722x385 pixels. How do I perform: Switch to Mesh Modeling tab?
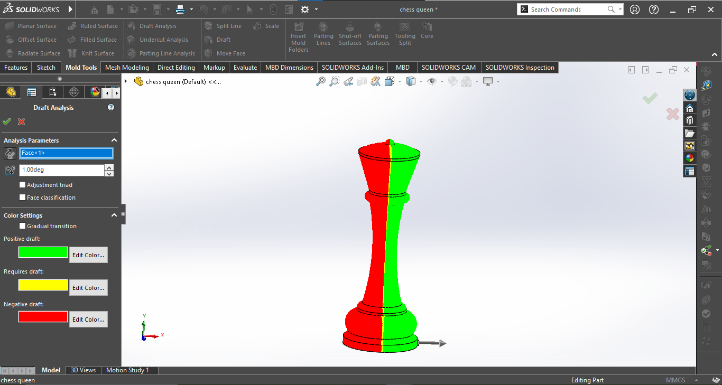(127, 68)
